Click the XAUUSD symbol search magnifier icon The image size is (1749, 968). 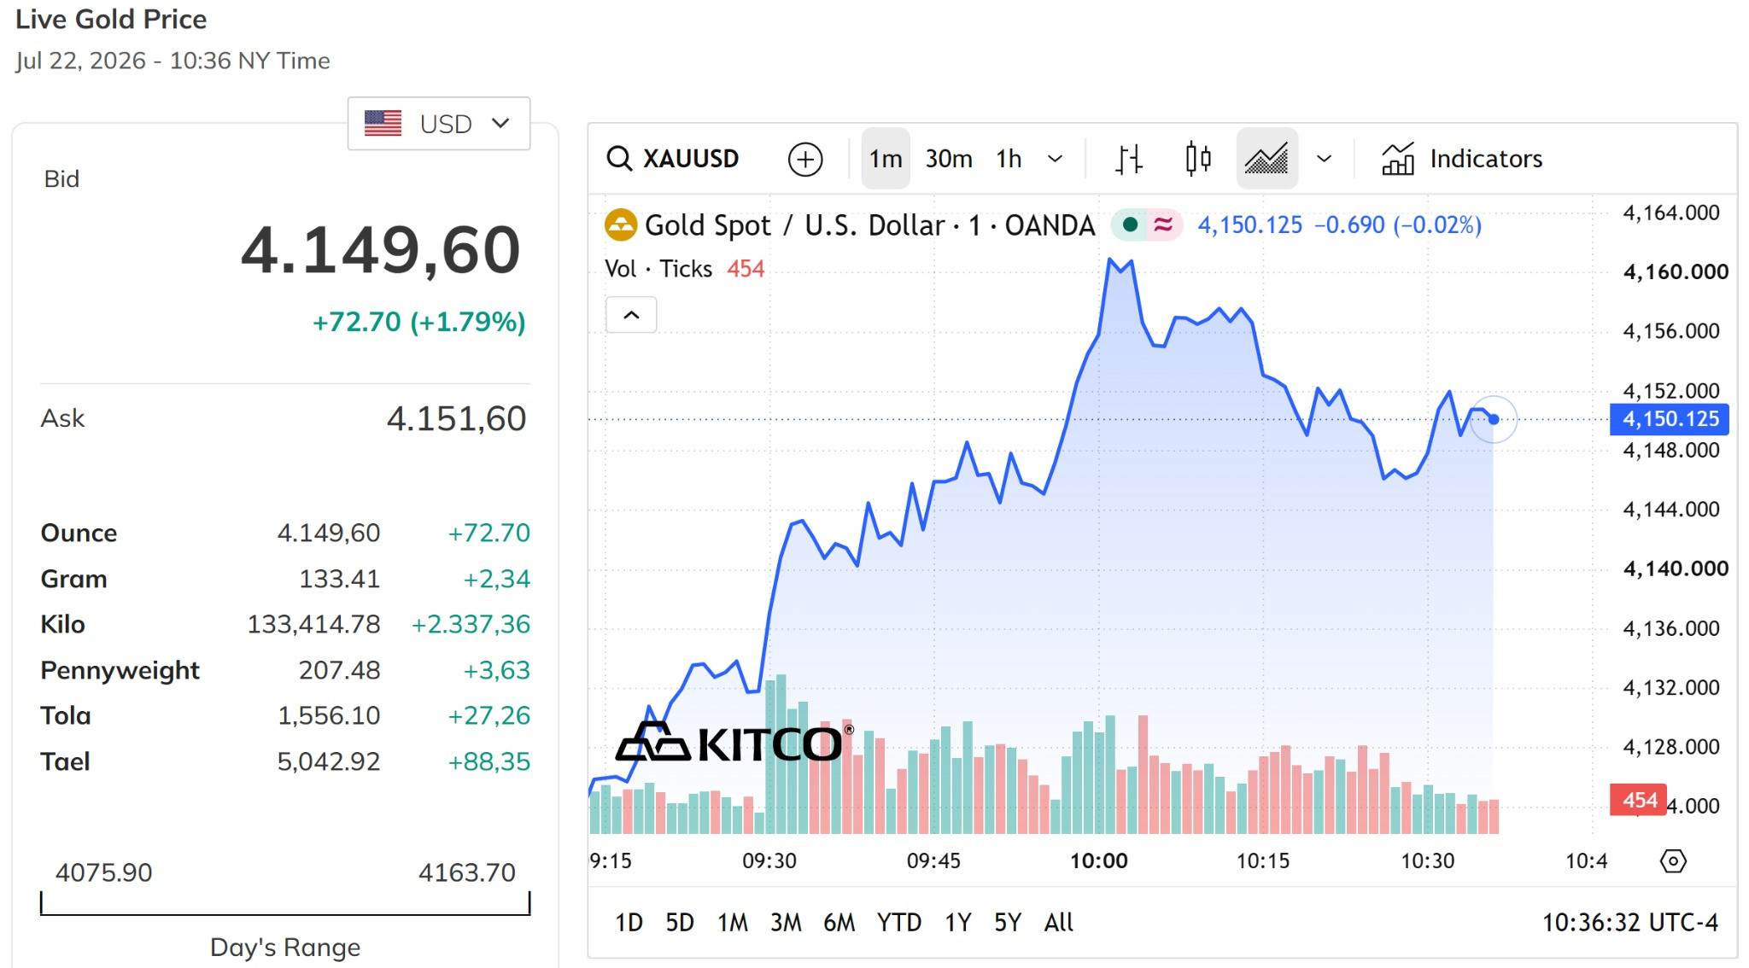[619, 159]
